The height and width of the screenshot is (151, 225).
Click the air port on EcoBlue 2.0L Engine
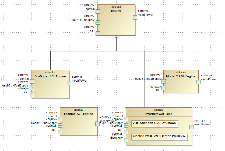[60, 132]
